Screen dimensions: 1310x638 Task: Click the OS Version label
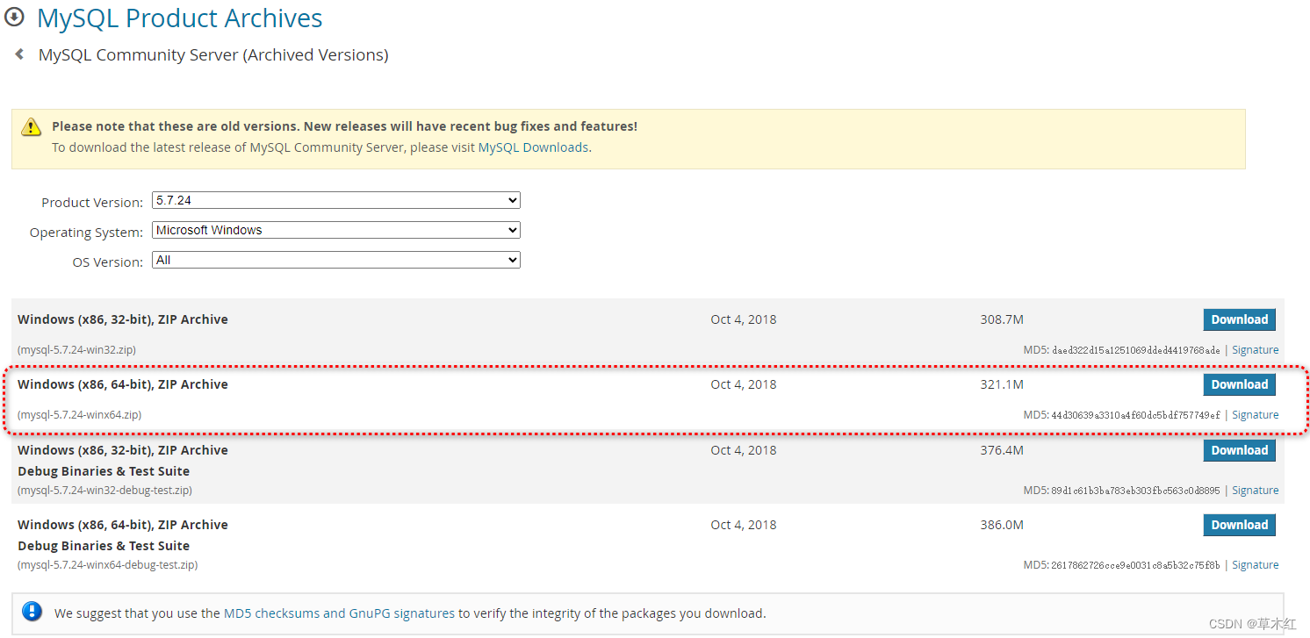pos(107,262)
